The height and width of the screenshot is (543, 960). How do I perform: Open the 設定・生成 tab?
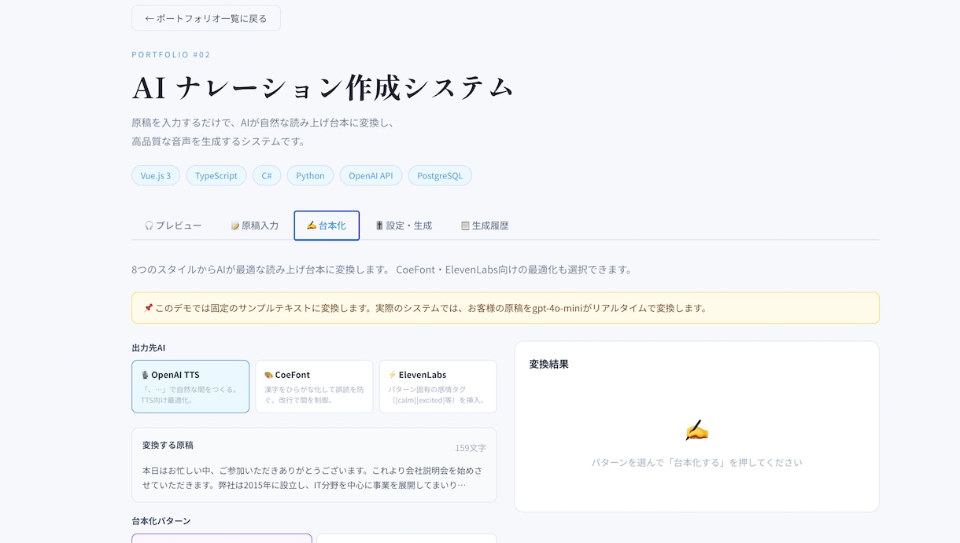(404, 226)
